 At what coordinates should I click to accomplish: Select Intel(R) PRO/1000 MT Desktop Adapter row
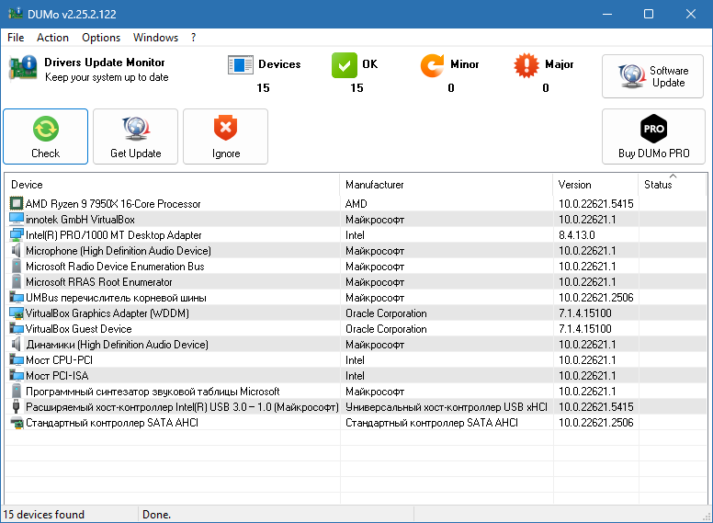pyautogui.click(x=356, y=235)
